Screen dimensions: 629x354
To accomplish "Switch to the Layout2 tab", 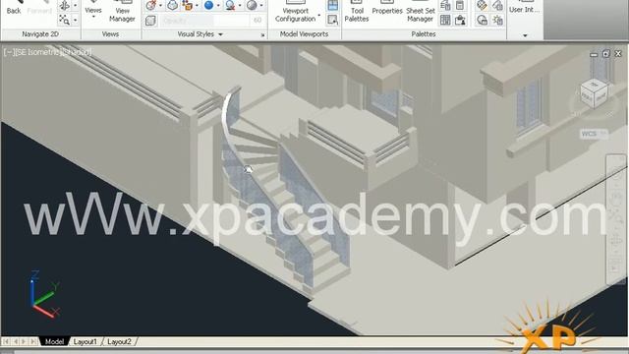I will pos(119,341).
